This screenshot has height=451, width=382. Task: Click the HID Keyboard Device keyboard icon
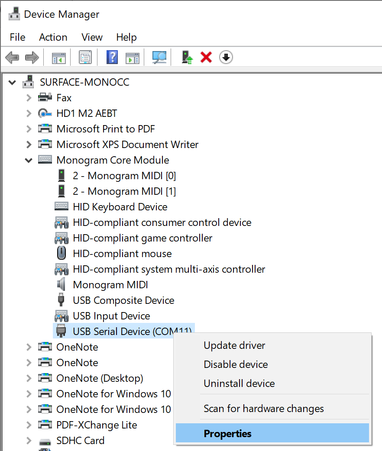(x=62, y=206)
